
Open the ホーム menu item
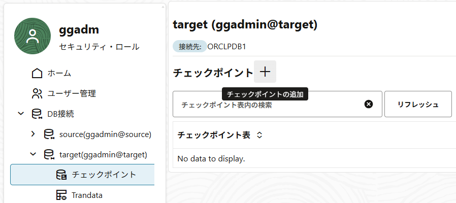(59, 74)
